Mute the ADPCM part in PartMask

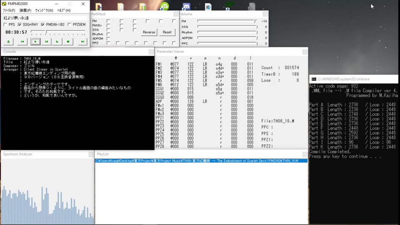(x=108, y=38)
